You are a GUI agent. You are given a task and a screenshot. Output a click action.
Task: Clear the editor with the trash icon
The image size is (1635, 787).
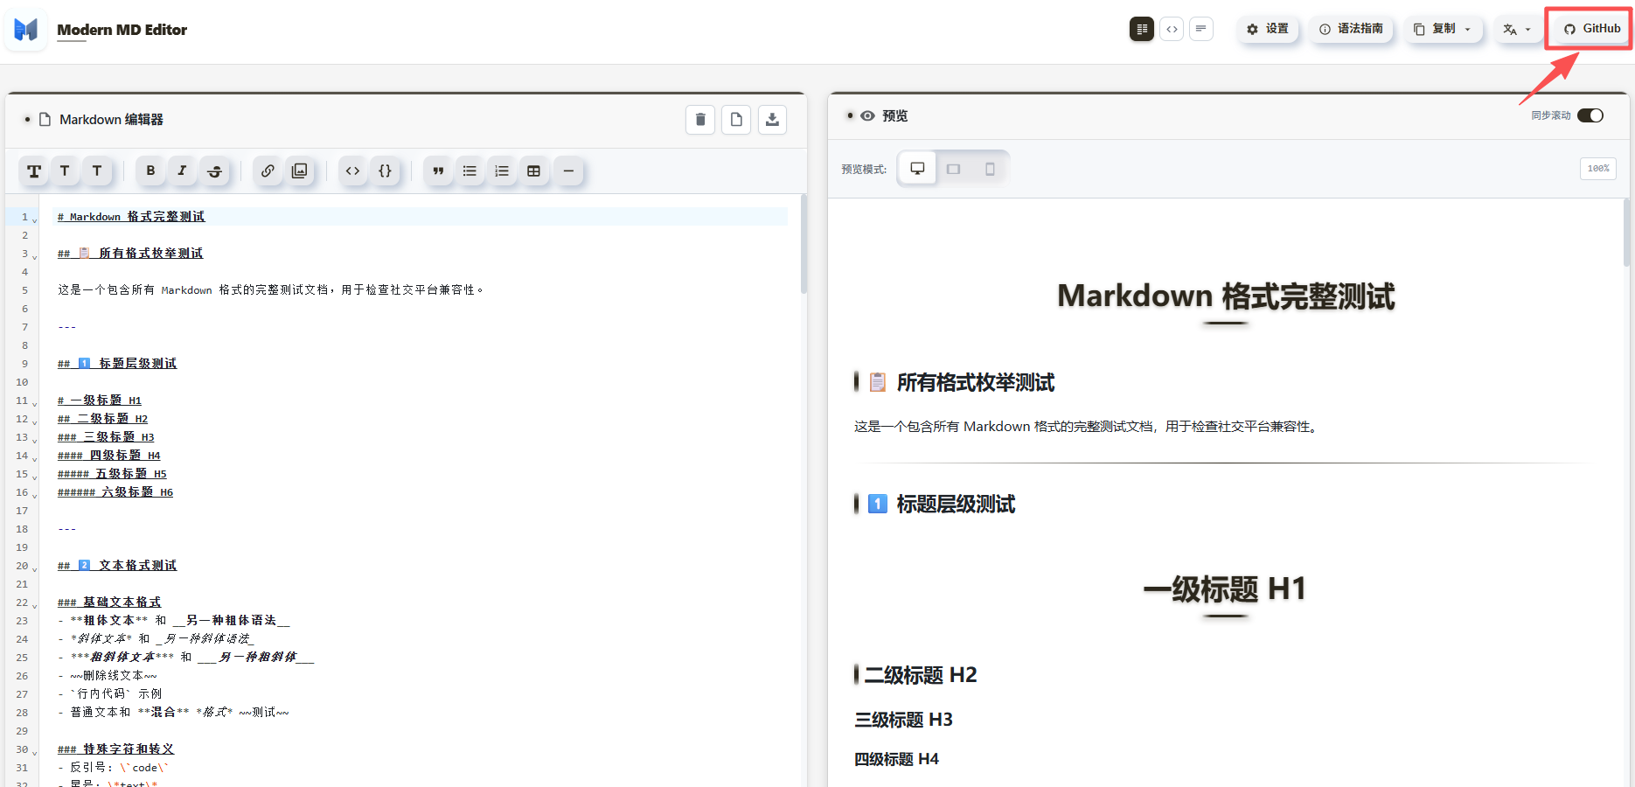point(700,120)
